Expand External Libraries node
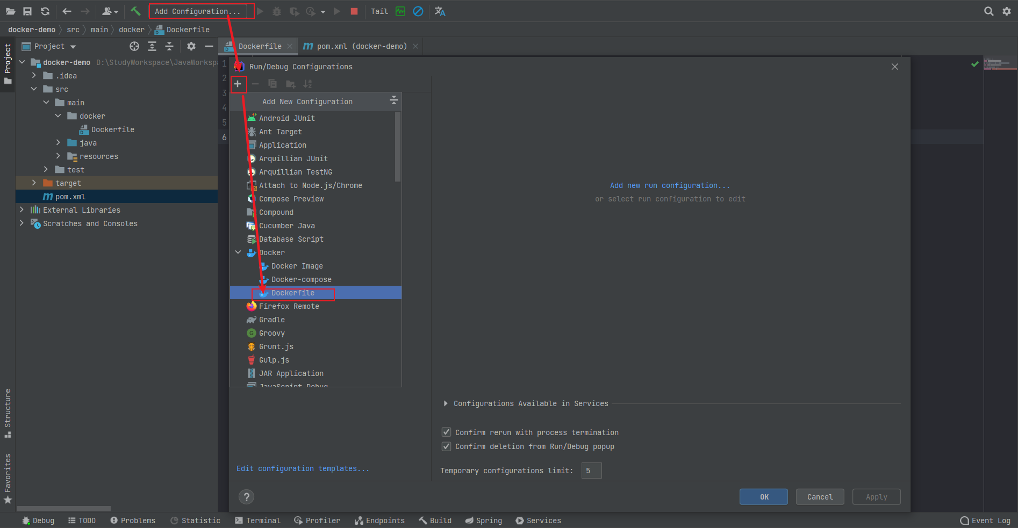This screenshot has height=528, width=1018. 21,210
